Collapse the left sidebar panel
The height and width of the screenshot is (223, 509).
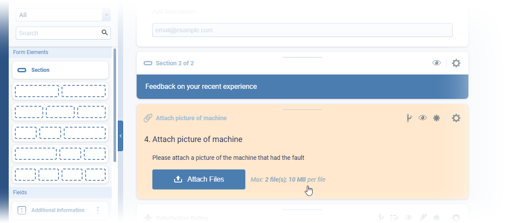coord(120,136)
